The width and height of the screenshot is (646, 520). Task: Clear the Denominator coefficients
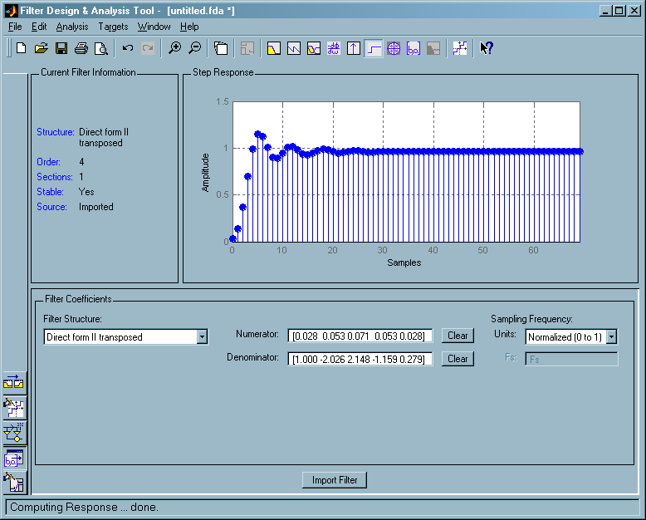point(458,359)
